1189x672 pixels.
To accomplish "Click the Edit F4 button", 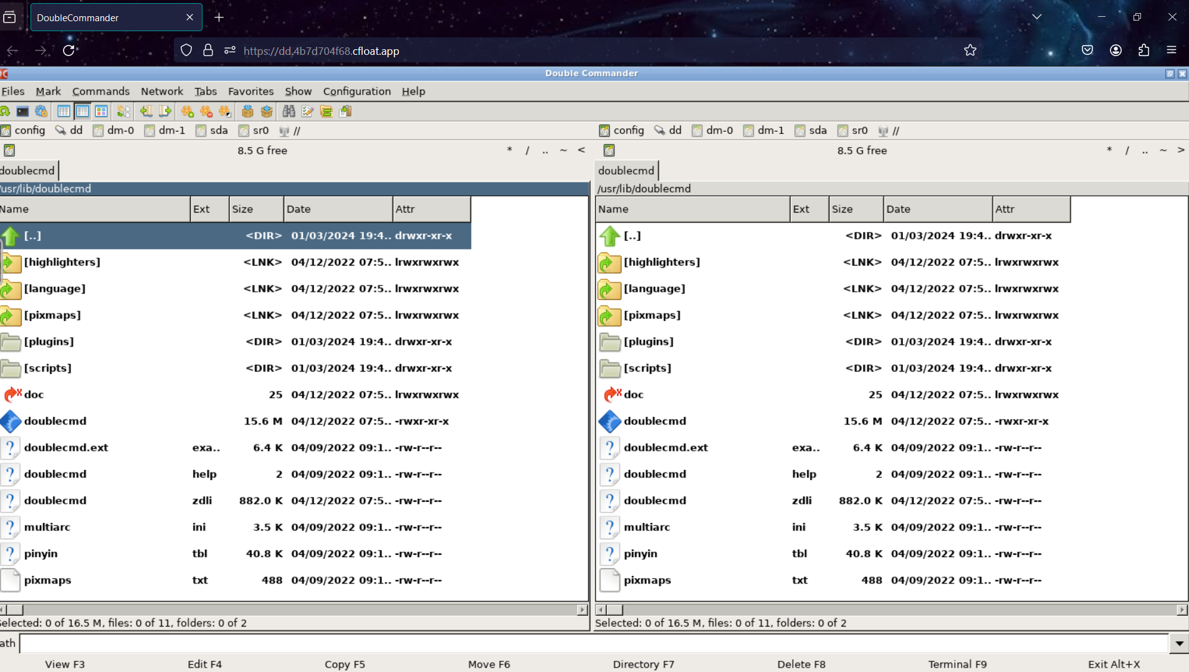I will pyautogui.click(x=205, y=664).
